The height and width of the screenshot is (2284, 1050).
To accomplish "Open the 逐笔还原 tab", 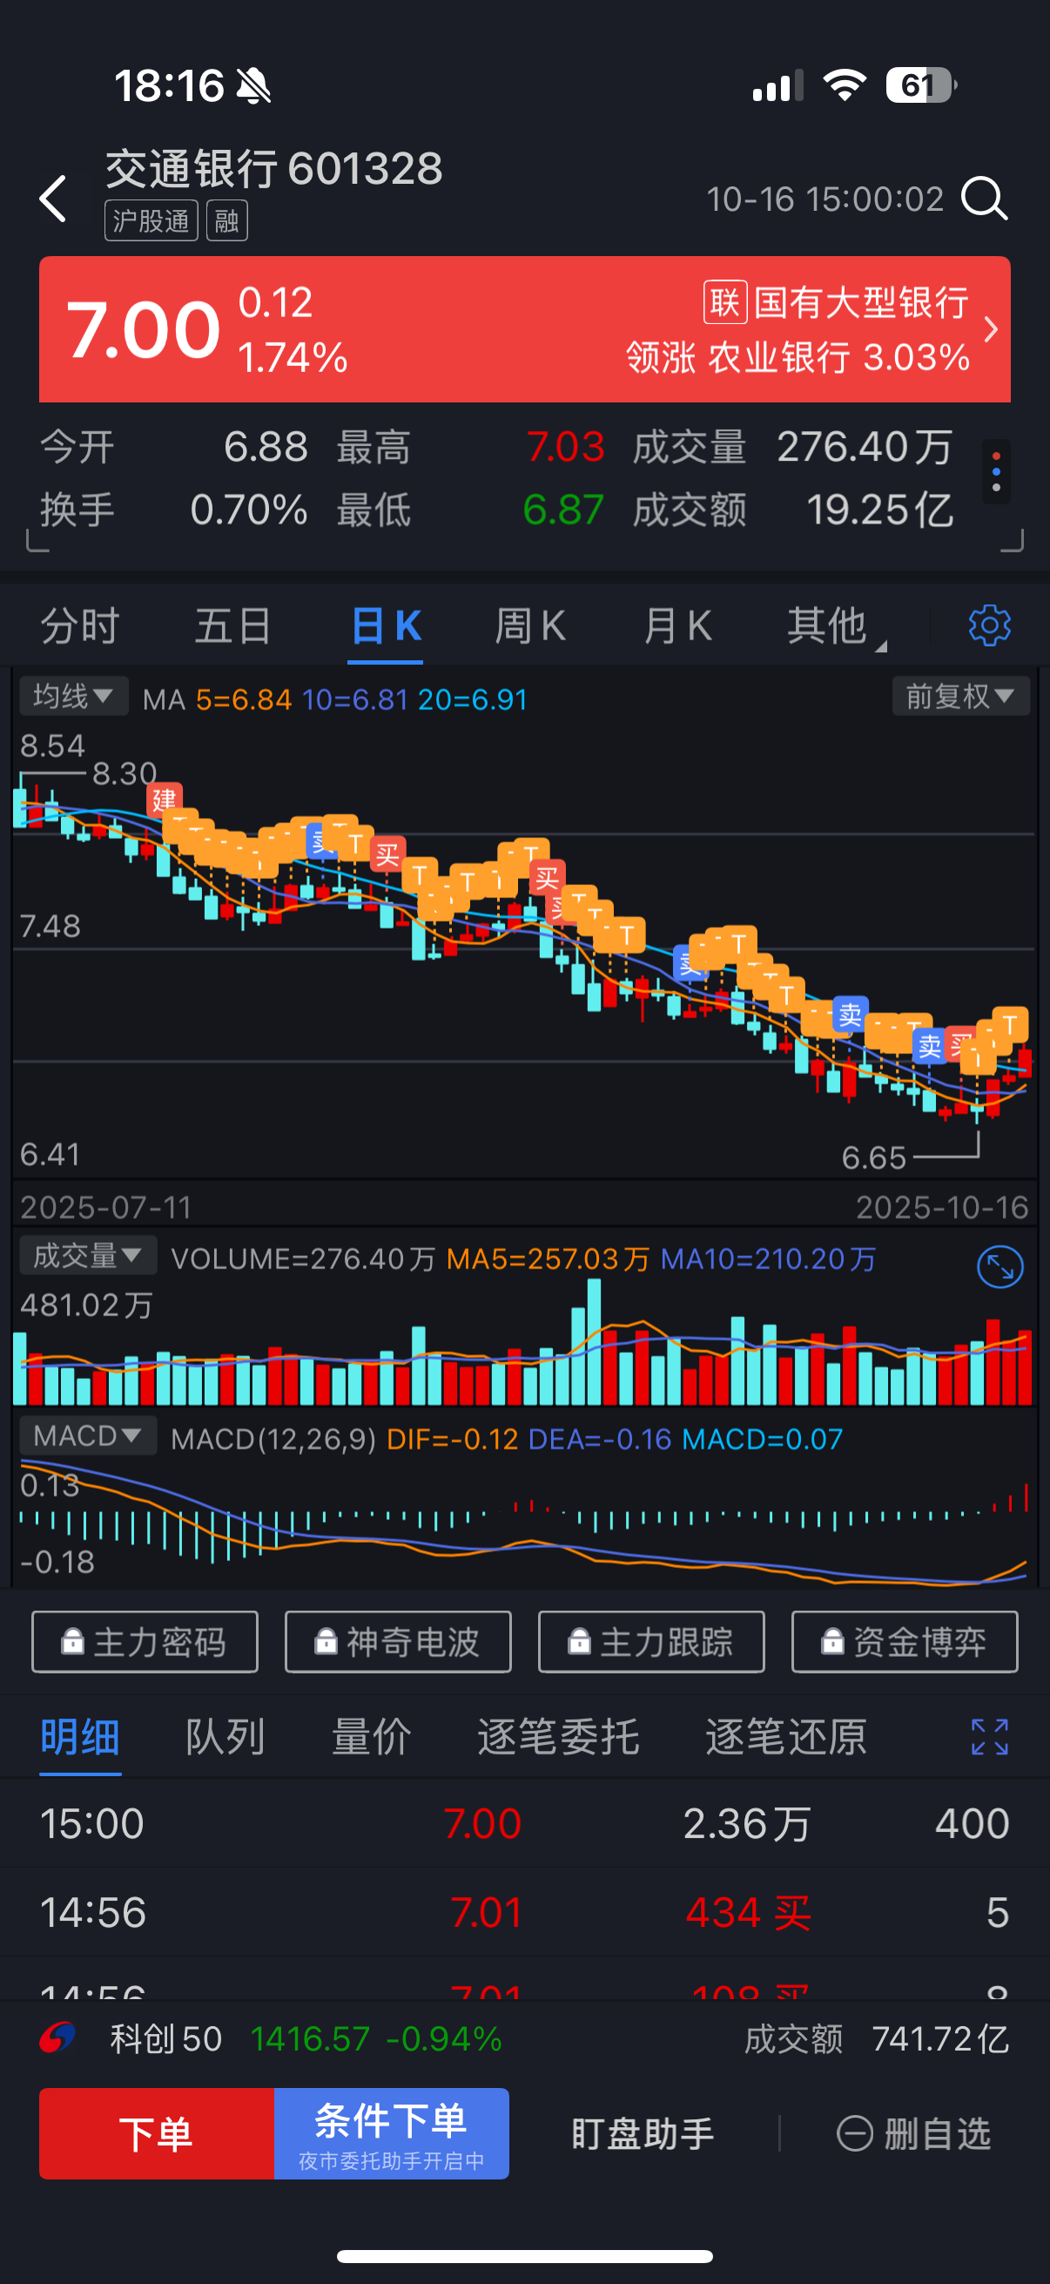I will 785,1736.
